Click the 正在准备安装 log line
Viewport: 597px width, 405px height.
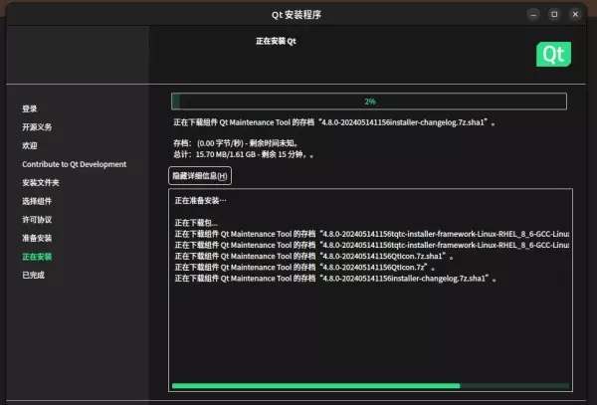(201, 201)
